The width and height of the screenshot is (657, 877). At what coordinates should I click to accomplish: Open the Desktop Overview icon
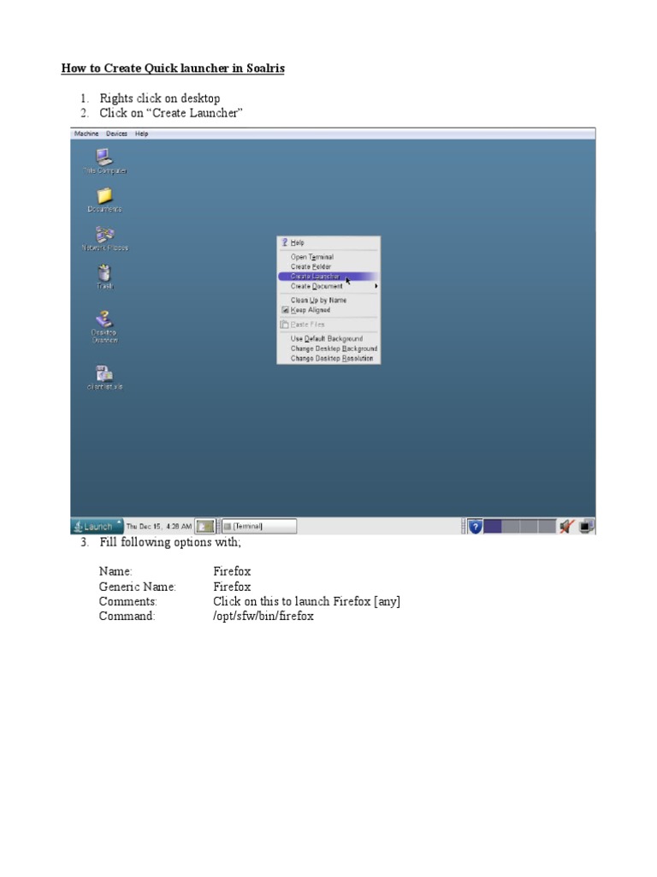click(x=104, y=326)
